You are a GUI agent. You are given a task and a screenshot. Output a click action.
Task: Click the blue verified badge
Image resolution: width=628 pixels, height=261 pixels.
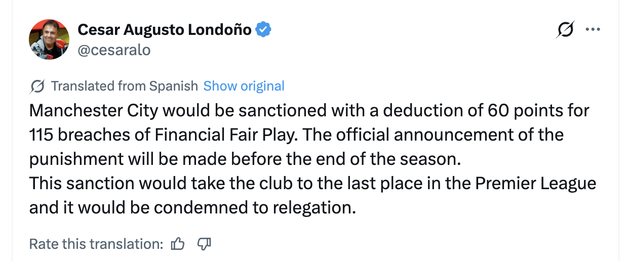coord(263,30)
